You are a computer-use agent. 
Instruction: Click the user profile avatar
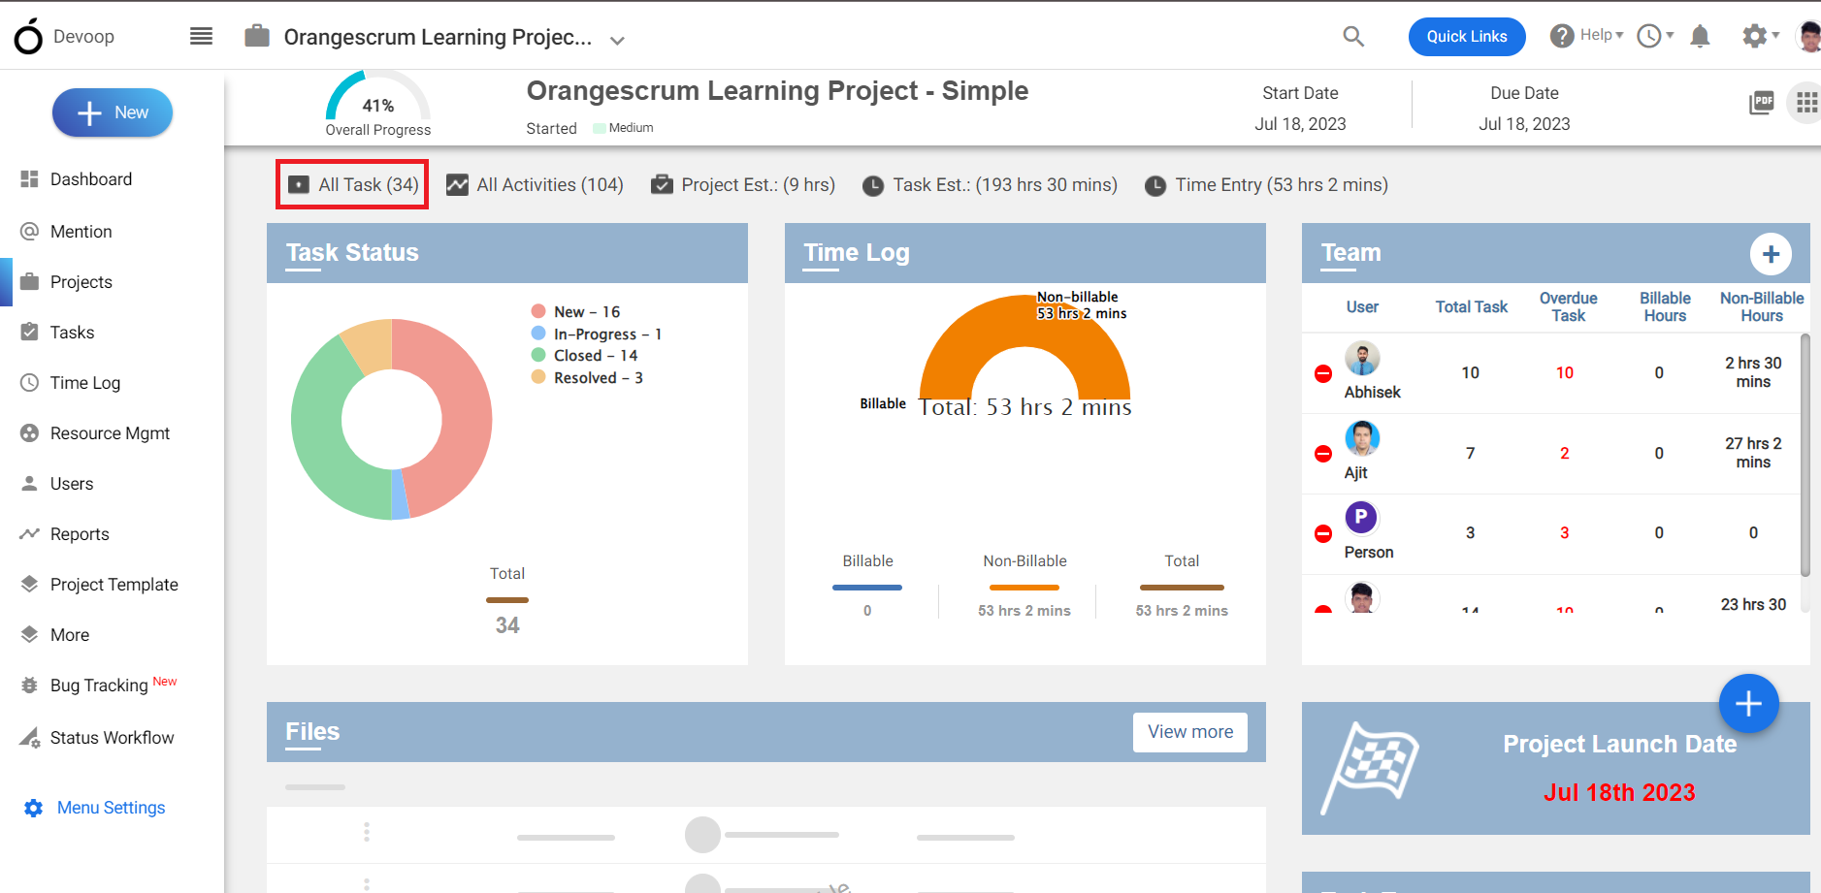click(1808, 36)
